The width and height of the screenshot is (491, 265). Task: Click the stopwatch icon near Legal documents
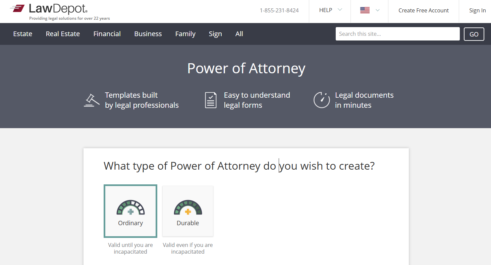(321, 100)
